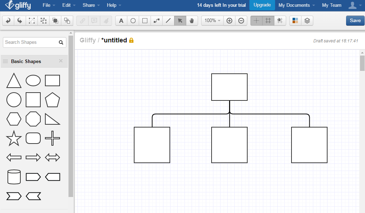
Task: Pick the ellipse shape in Basic Shapes
Action: [33, 80]
